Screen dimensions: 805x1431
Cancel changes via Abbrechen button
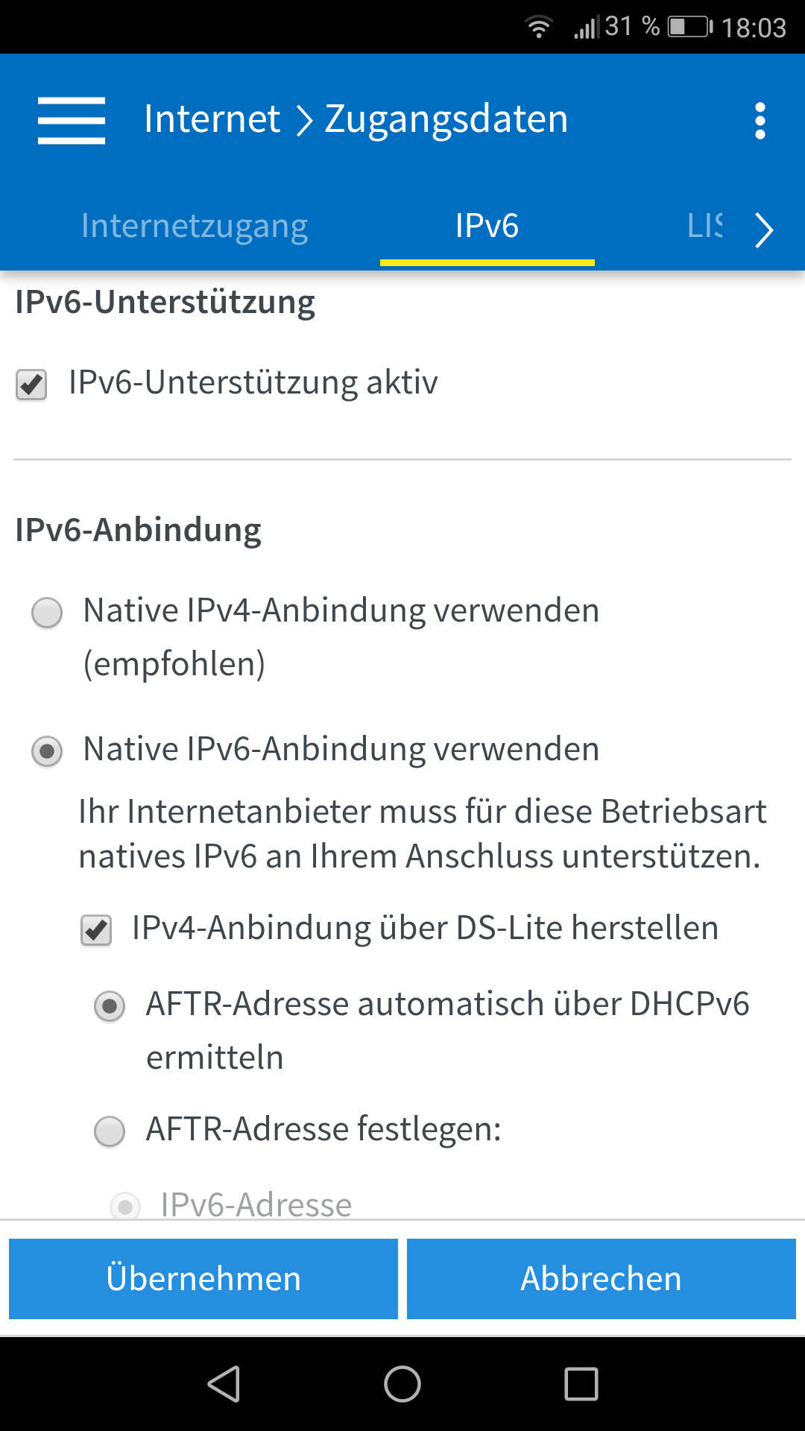coord(601,1278)
